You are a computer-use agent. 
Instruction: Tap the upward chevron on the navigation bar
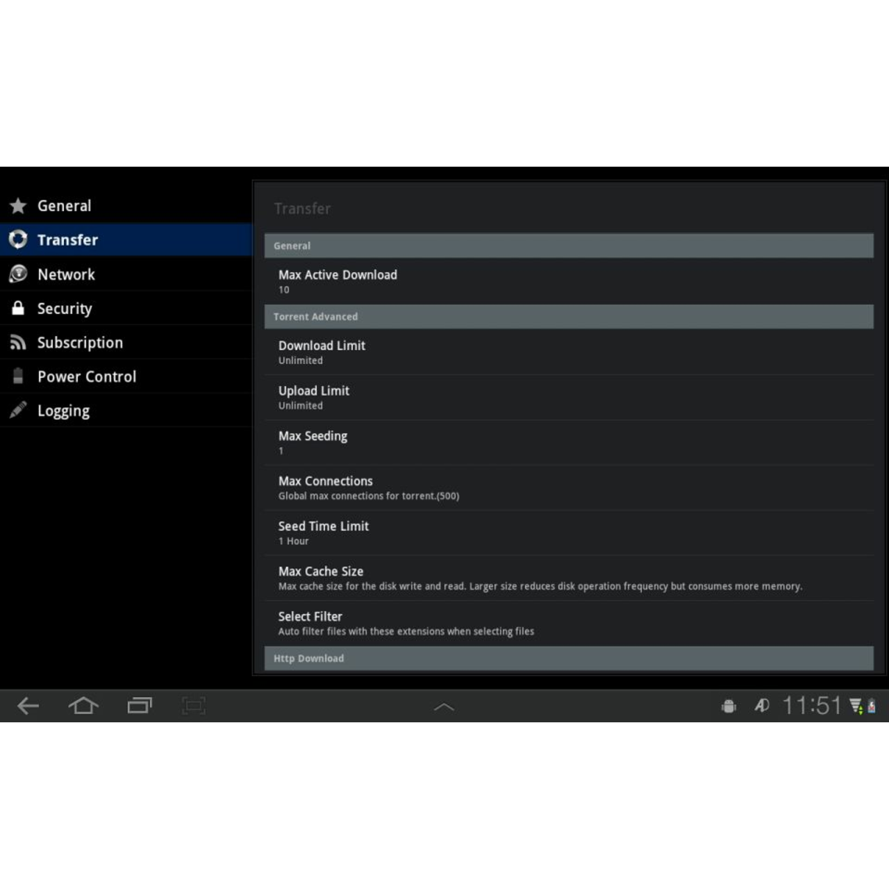[444, 706]
